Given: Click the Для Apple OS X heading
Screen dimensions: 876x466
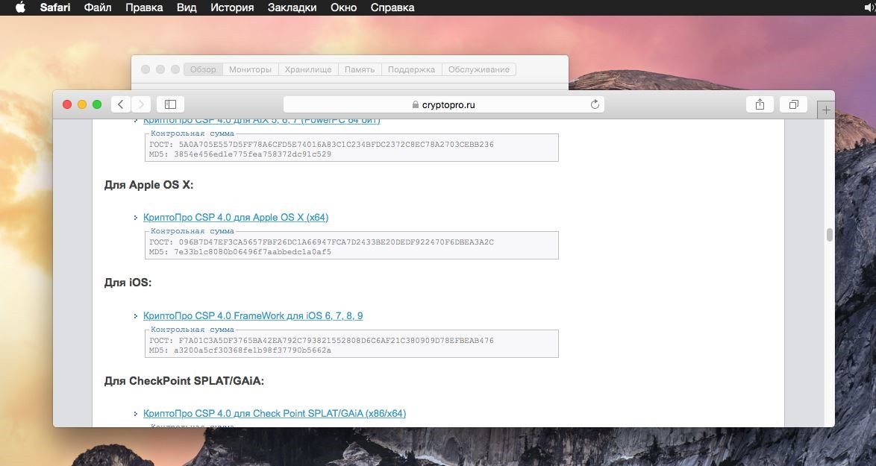Looking at the screenshot, I should pos(148,185).
